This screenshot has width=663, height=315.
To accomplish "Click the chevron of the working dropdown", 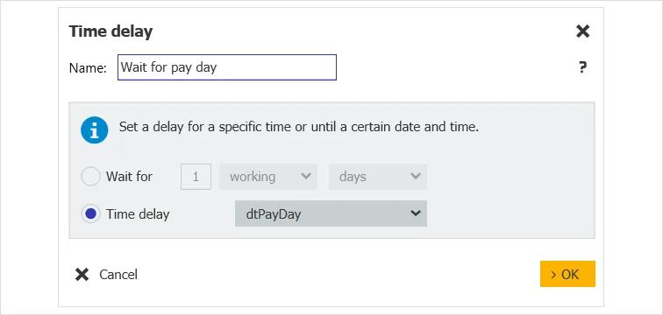I will (x=306, y=176).
